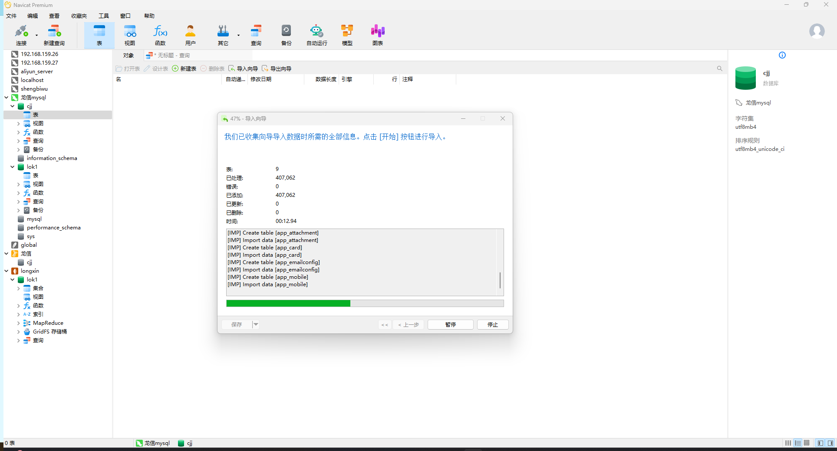
Task: Open the Backup (备份) toolbar icon
Action: click(287, 35)
